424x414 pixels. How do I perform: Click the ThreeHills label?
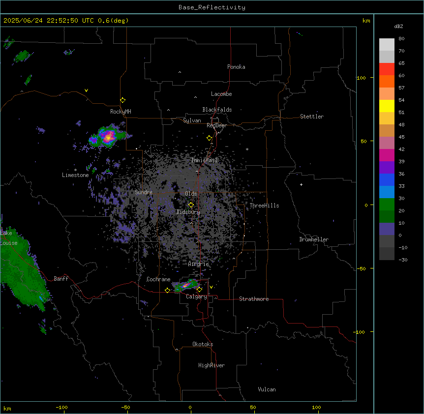(x=264, y=206)
